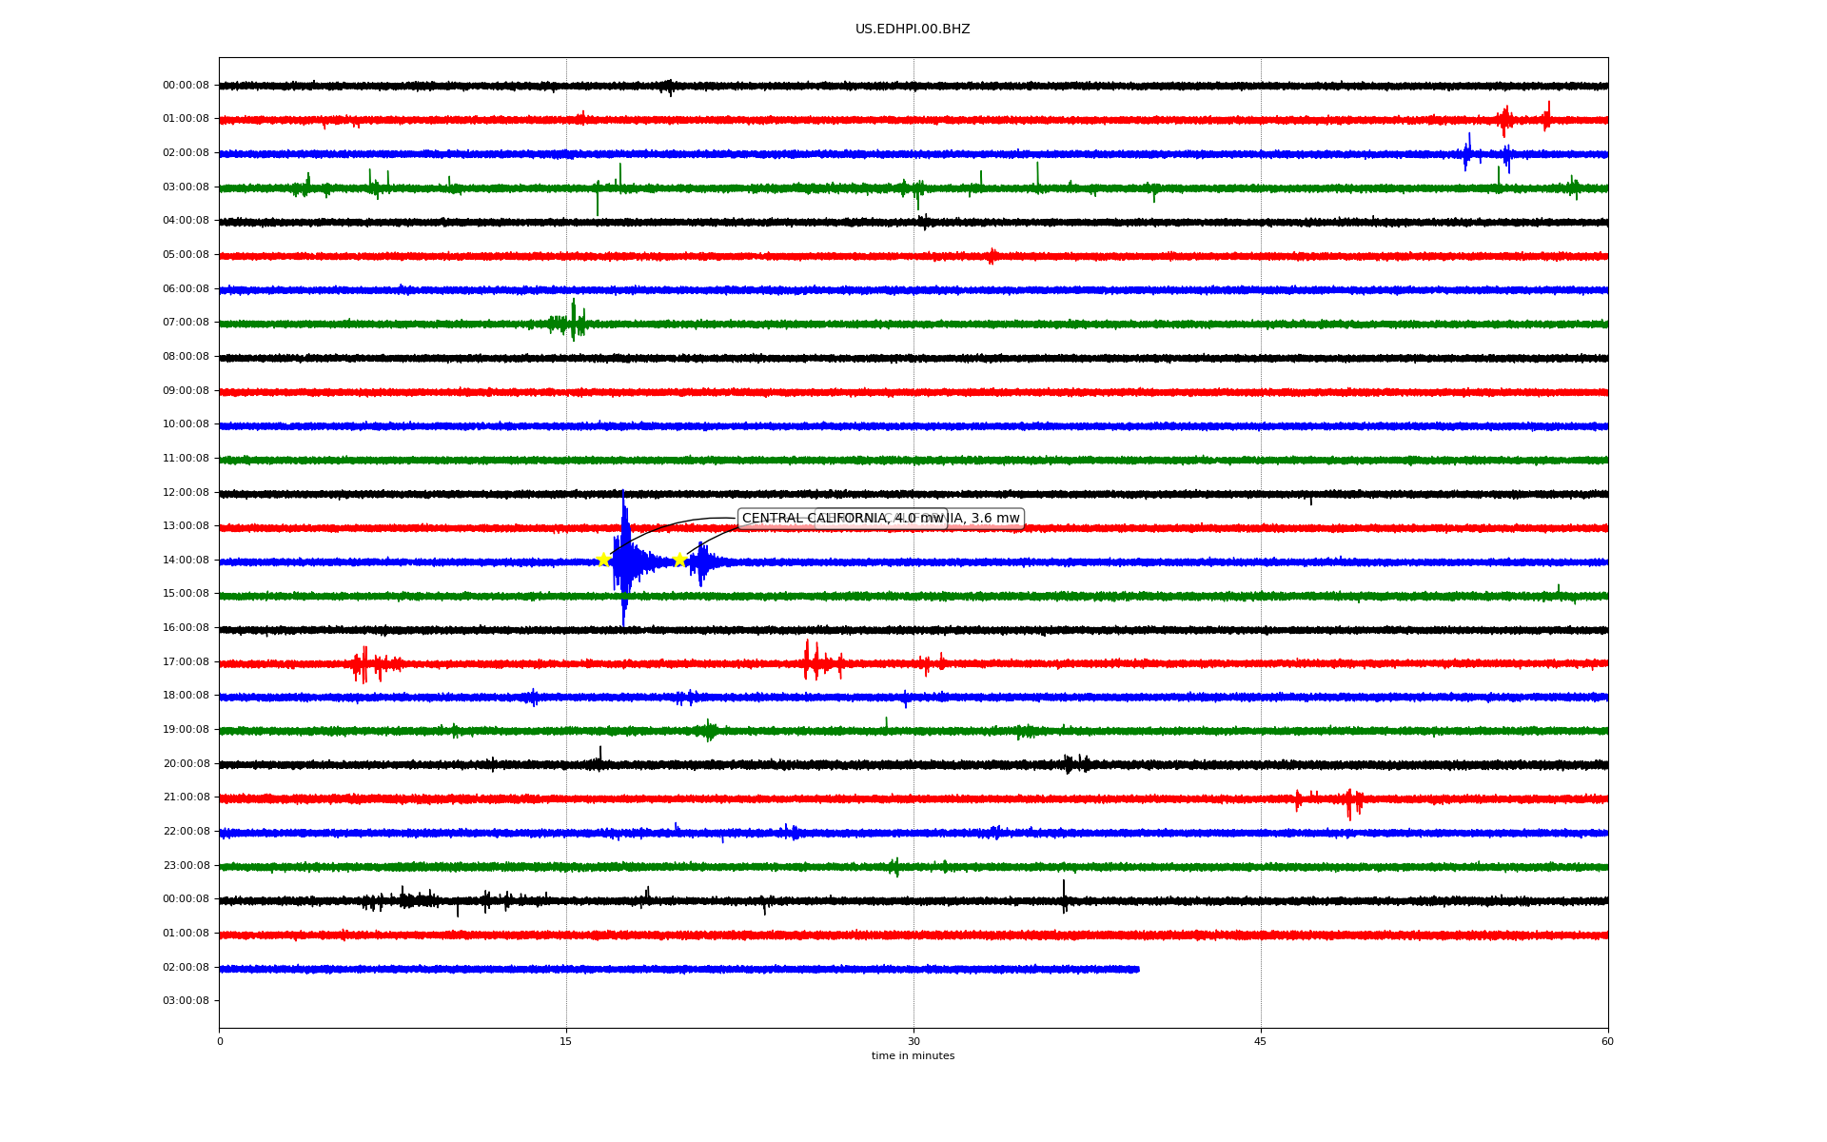Click the 45 tick on x-axis
This screenshot has width=1827, height=1142.
coord(1261,1042)
